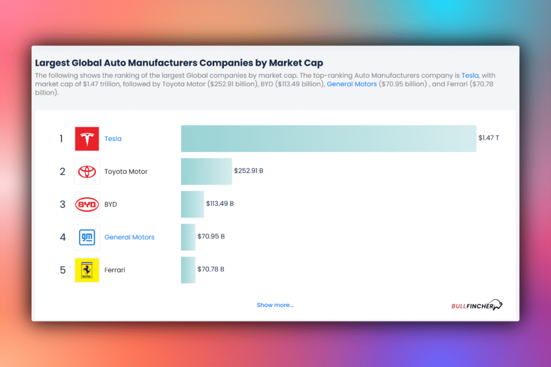Screen dimensions: 551x367
Task: Click the General Motors logo icon
Action: point(87,237)
